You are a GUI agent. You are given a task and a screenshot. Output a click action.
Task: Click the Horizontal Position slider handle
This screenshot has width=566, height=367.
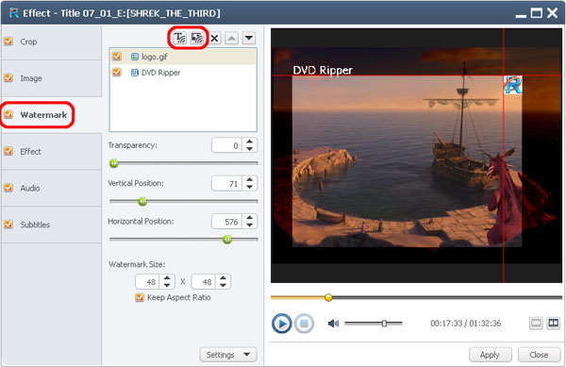pyautogui.click(x=227, y=240)
